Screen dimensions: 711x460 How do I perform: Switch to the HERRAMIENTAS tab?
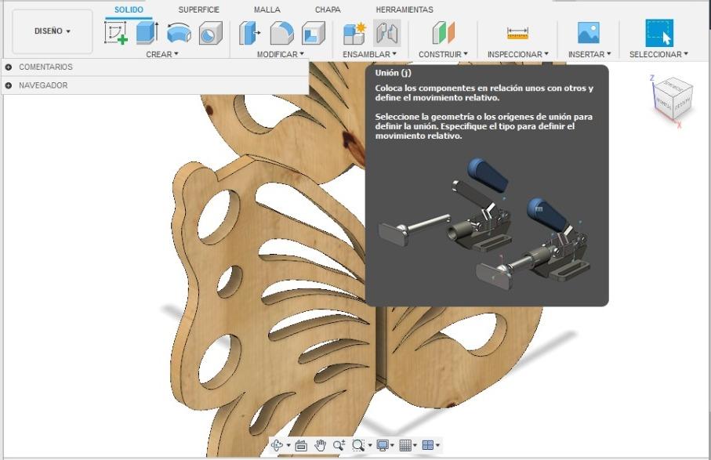click(404, 9)
